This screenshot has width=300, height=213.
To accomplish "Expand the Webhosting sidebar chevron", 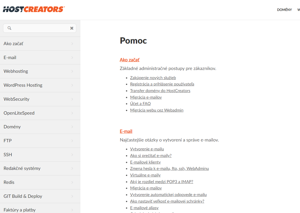I will pyautogui.click(x=72, y=71).
